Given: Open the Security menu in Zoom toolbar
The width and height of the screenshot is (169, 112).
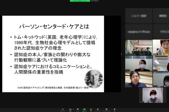Looking at the screenshot, I should (x=63, y=110).
